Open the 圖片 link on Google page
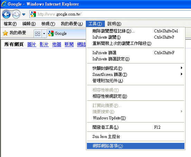191x157 pixels. click(32, 45)
